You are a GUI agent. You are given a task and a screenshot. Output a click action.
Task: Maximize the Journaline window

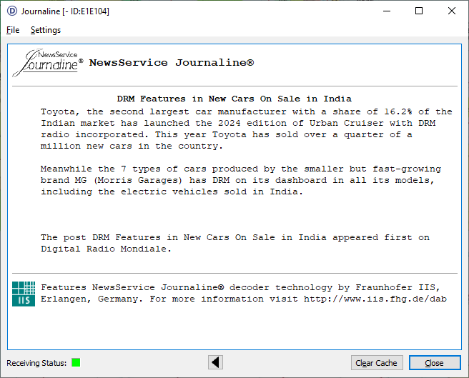419,11
